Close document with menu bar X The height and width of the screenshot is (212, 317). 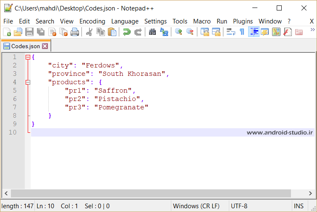pos(312,21)
